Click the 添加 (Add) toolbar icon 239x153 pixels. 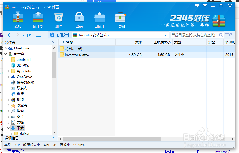point(18,19)
